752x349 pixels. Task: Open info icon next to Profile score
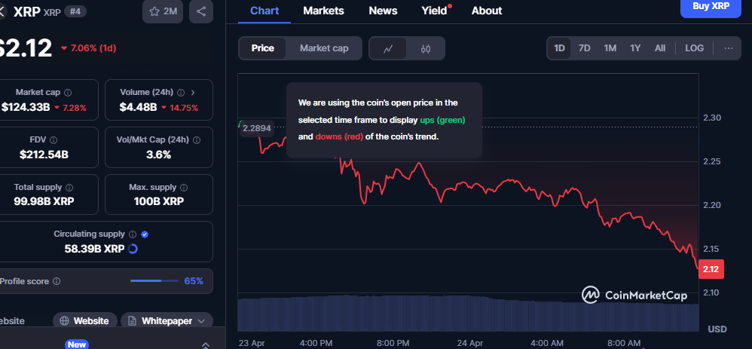pos(56,281)
